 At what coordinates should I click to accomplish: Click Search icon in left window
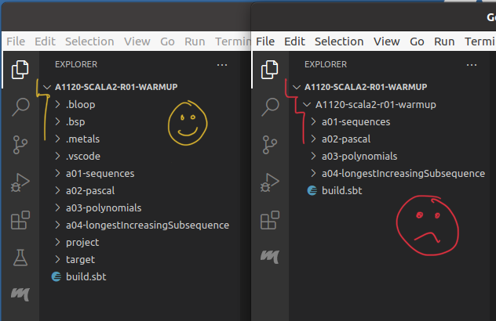pyautogui.click(x=20, y=107)
